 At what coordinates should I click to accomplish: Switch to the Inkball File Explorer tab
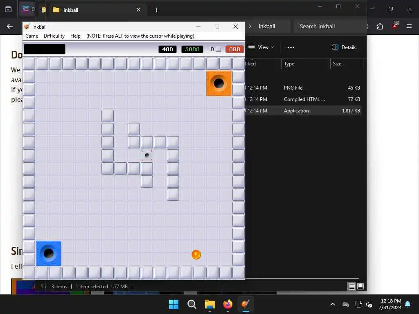tap(96, 10)
